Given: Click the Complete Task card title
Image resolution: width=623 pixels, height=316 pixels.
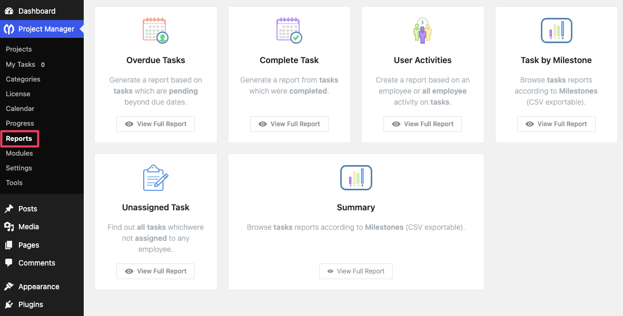Looking at the screenshot, I should coord(289,60).
